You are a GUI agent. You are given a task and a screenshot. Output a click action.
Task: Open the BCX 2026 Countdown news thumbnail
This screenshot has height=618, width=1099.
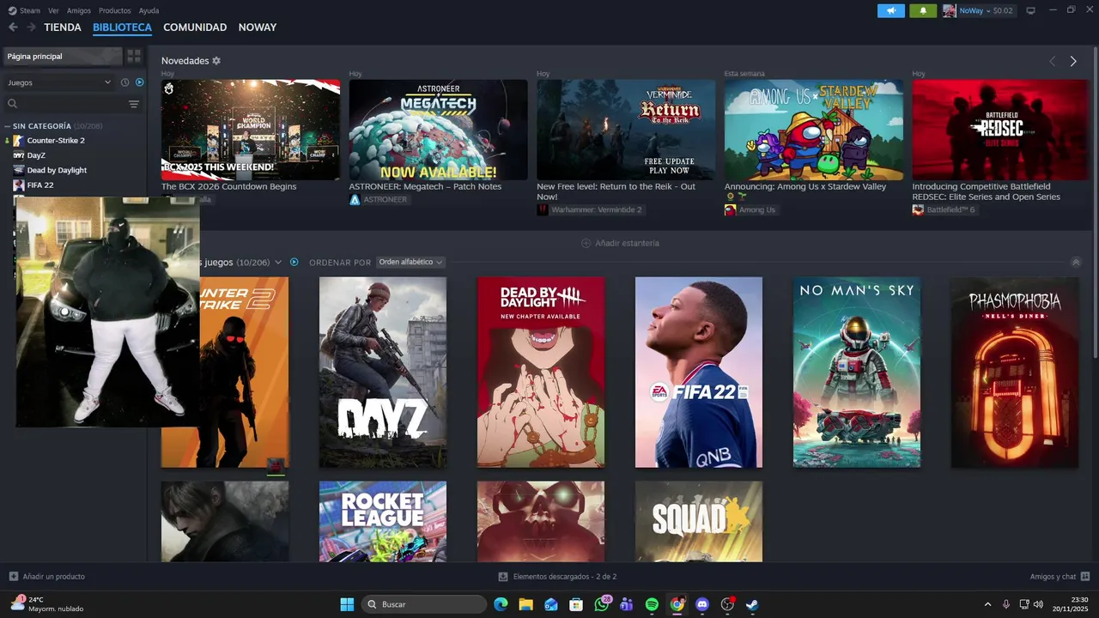(251, 130)
